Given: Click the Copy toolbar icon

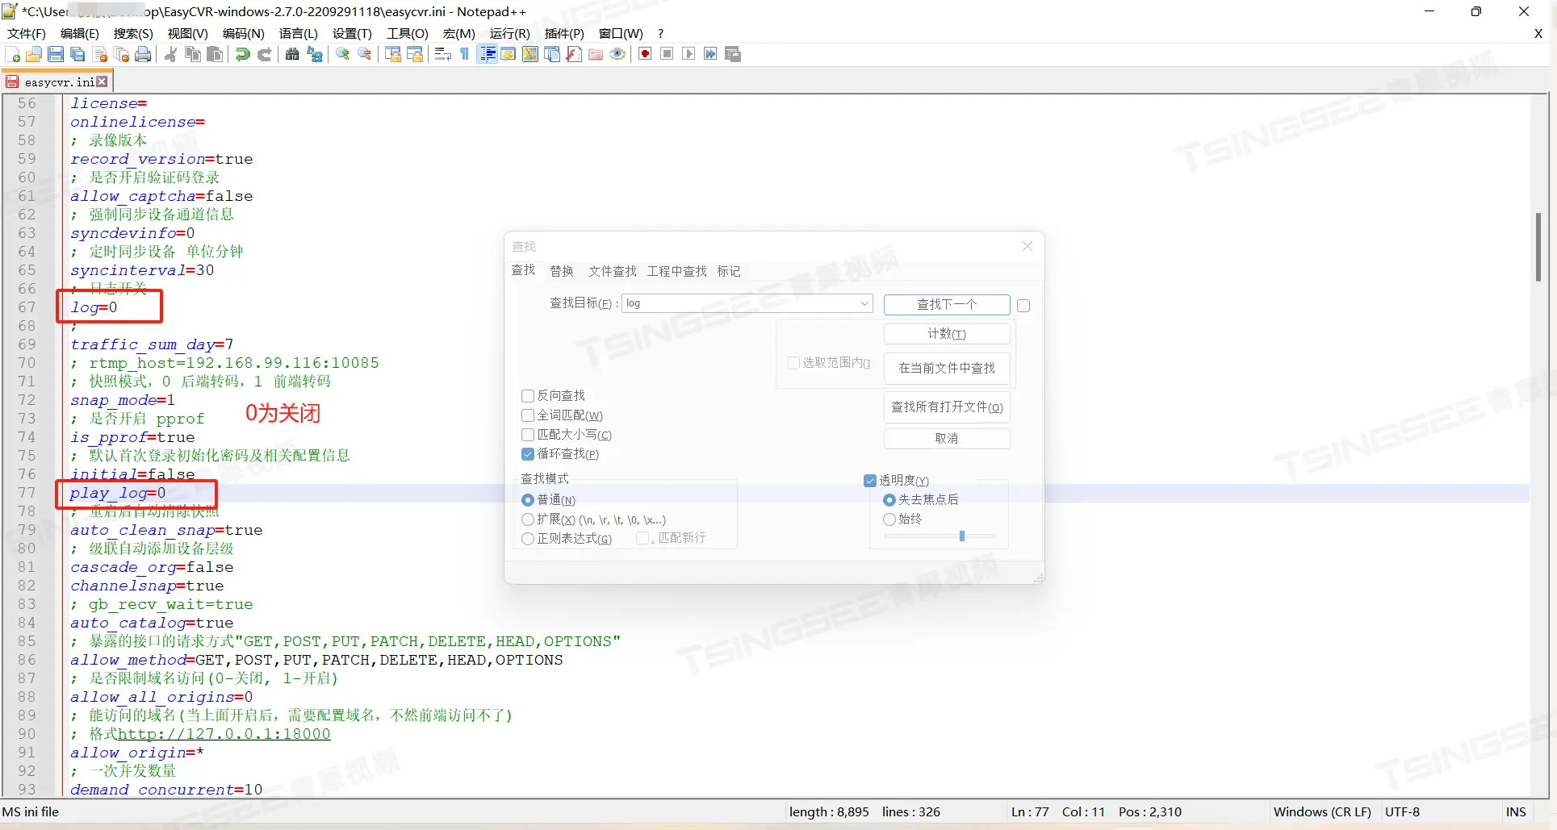Looking at the screenshot, I should click(x=193, y=54).
